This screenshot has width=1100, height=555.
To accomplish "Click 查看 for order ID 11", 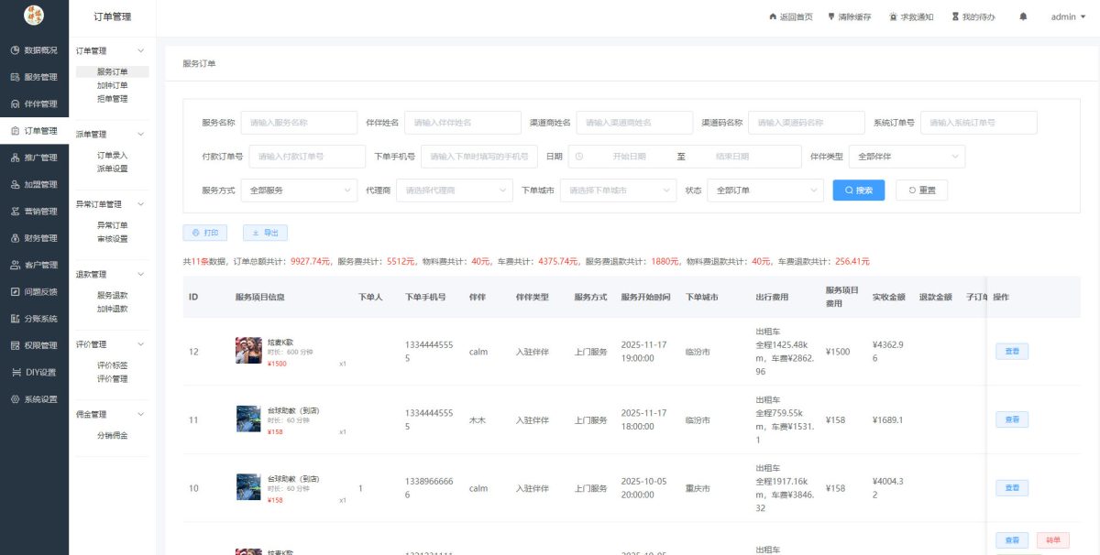I will (x=1012, y=419).
